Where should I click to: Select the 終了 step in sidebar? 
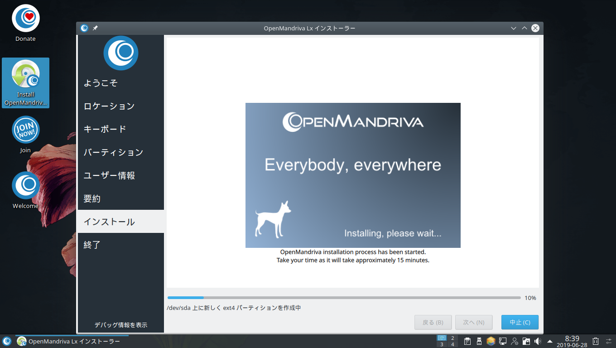point(121,245)
